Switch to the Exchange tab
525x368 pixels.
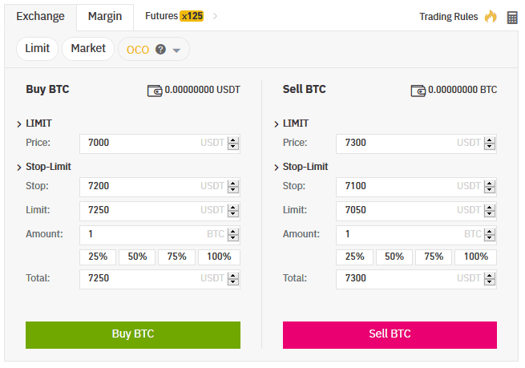click(x=40, y=16)
